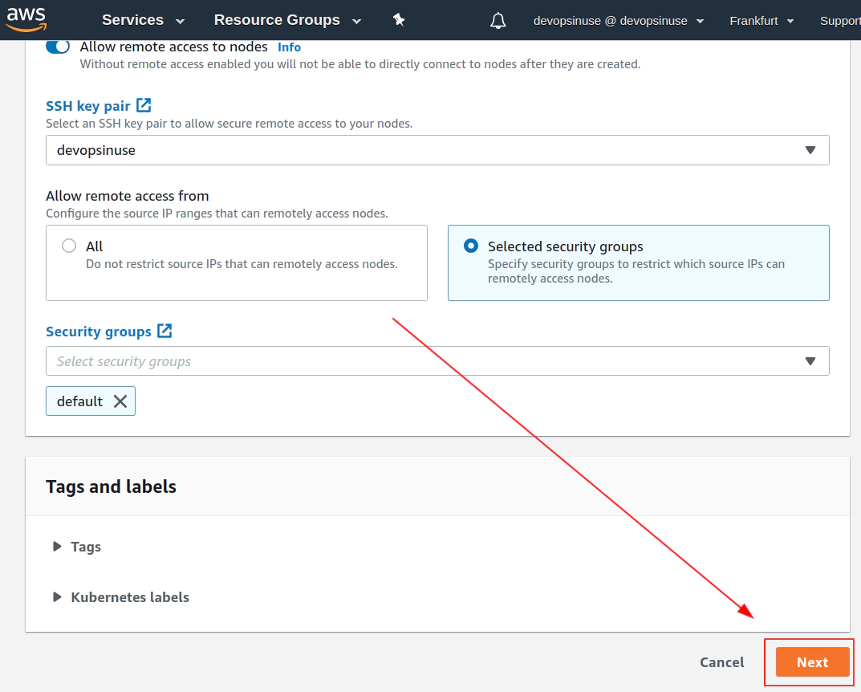This screenshot has width=861, height=692.
Task: Open the devopsinuse account menu
Action: click(x=619, y=21)
